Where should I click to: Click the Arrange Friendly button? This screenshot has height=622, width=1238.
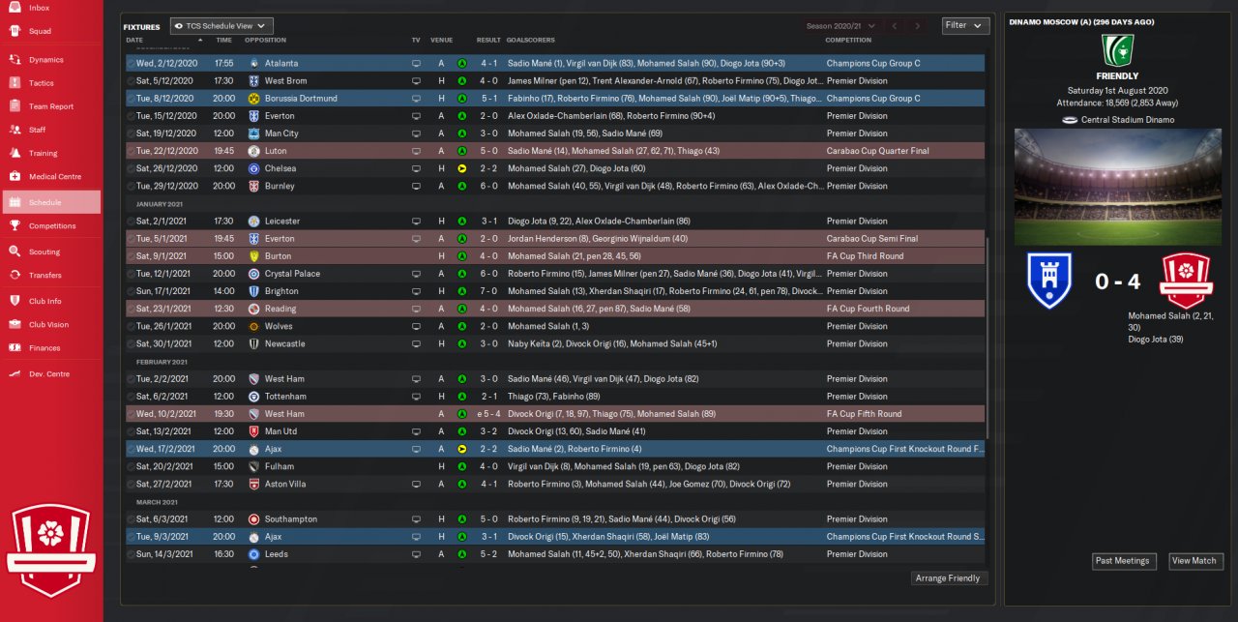point(950,578)
